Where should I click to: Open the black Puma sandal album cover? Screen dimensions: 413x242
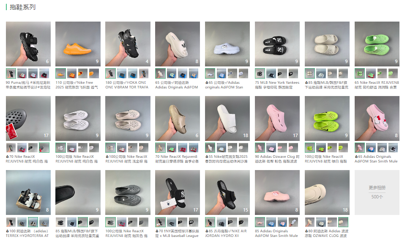pyautogui.click(x=28, y=44)
